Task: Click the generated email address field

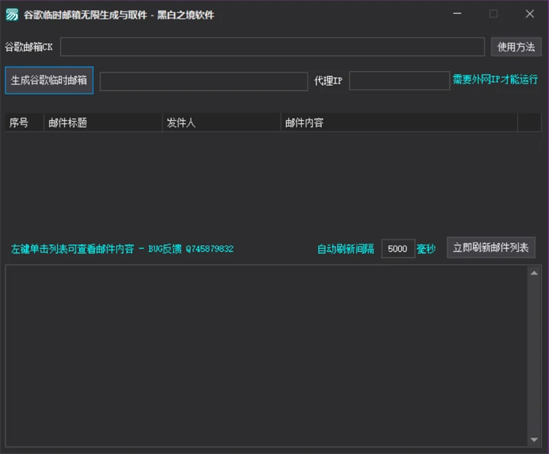Action: point(203,81)
